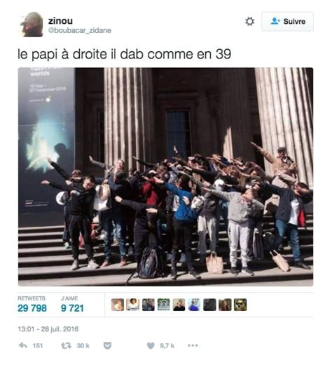The image size is (332, 365).
Task: Click the Suivre follow button
Action: click(287, 21)
